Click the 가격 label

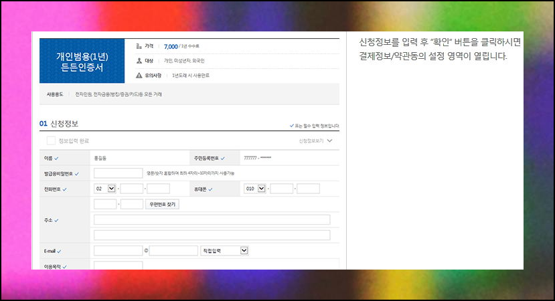click(149, 46)
